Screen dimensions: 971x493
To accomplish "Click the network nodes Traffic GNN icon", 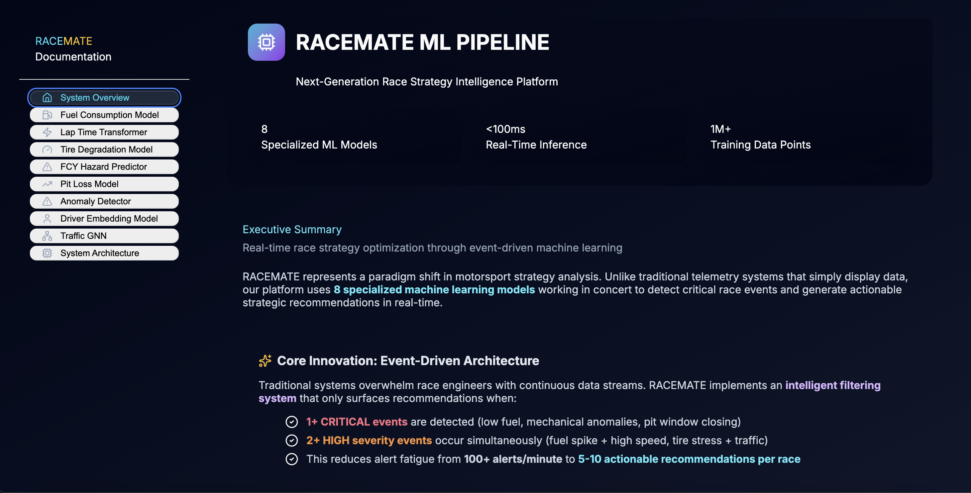I will 47,236.
